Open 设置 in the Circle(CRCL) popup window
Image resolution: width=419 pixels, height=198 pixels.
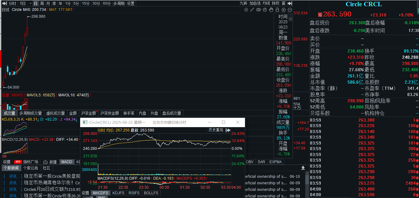click(x=85, y=193)
